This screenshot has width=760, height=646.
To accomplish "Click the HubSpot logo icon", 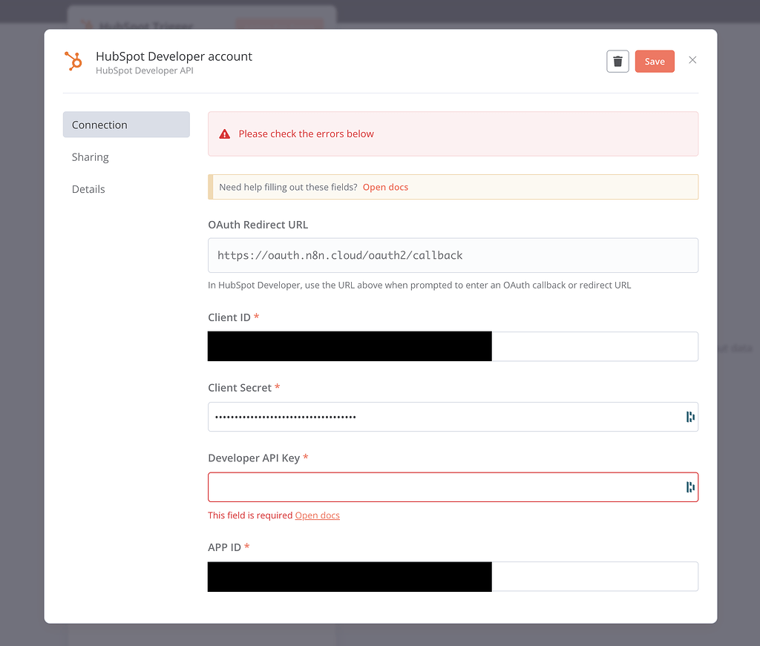I will [73, 61].
